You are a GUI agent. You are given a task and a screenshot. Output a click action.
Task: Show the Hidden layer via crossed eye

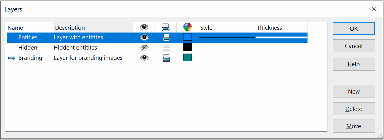click(x=144, y=47)
